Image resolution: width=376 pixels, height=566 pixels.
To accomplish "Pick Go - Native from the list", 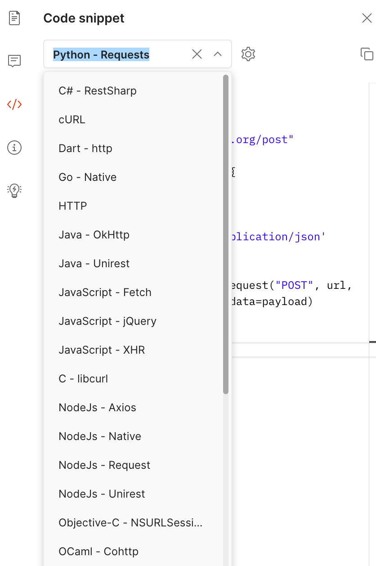I will [x=134, y=177].
